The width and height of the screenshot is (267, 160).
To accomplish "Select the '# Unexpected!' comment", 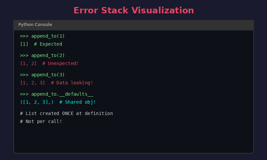I will (60, 63).
